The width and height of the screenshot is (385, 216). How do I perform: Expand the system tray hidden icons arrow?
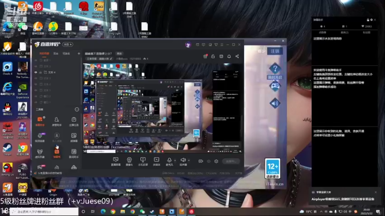click(x=321, y=212)
